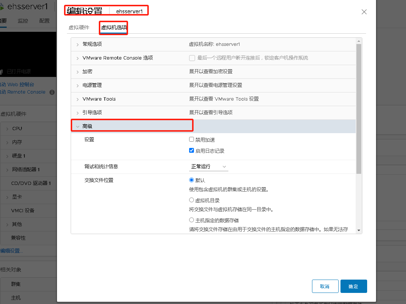Expand the CPU hardware row

click(7, 129)
